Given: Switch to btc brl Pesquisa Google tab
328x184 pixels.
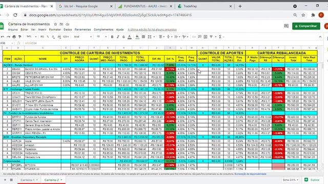Looking at the screenshot, I should pos(86,6).
